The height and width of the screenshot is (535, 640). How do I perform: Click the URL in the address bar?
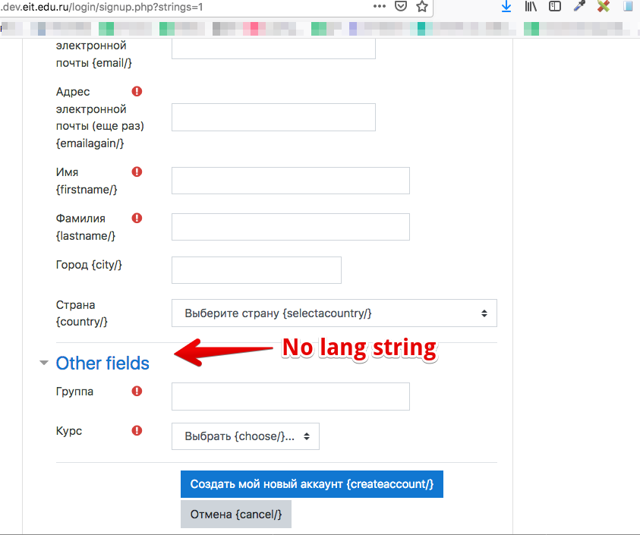pos(102,7)
